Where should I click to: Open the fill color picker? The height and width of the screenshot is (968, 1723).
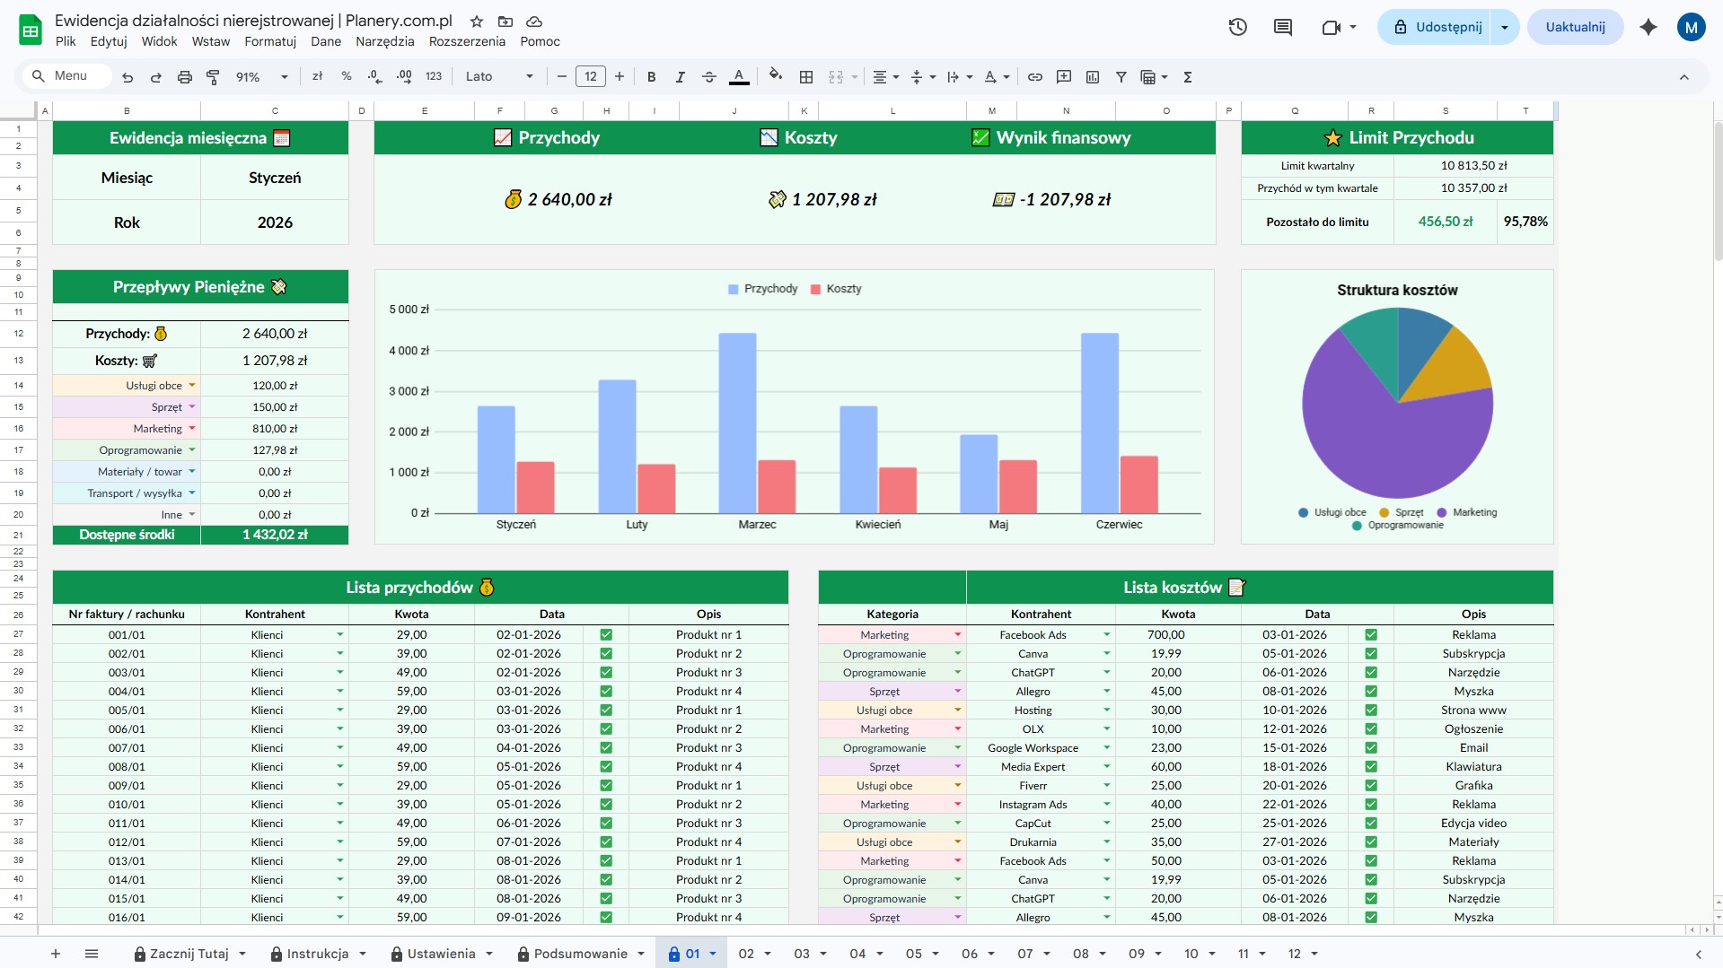776,77
